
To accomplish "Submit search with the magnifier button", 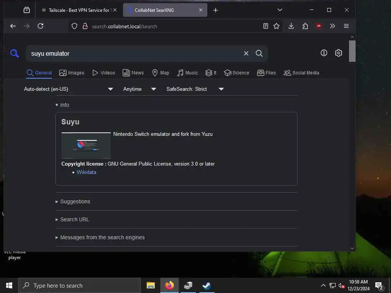I will pyautogui.click(x=259, y=53).
